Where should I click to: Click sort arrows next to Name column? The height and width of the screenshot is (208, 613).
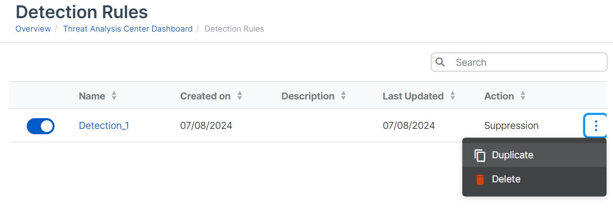coord(114,96)
